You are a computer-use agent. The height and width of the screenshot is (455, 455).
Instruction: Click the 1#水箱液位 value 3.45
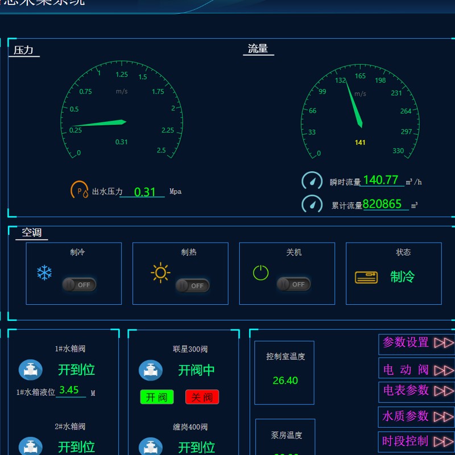click(x=69, y=390)
